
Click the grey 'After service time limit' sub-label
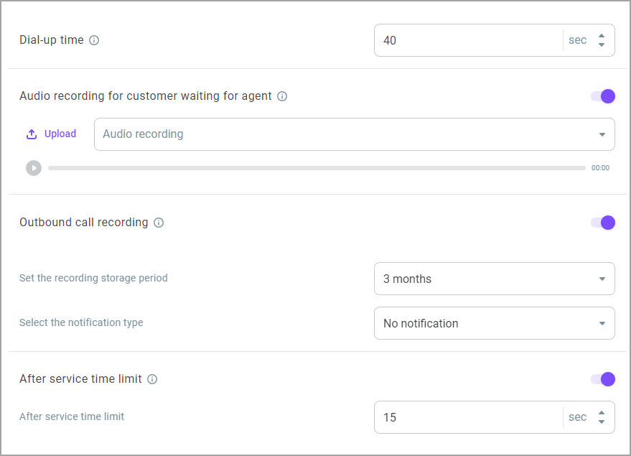(72, 417)
